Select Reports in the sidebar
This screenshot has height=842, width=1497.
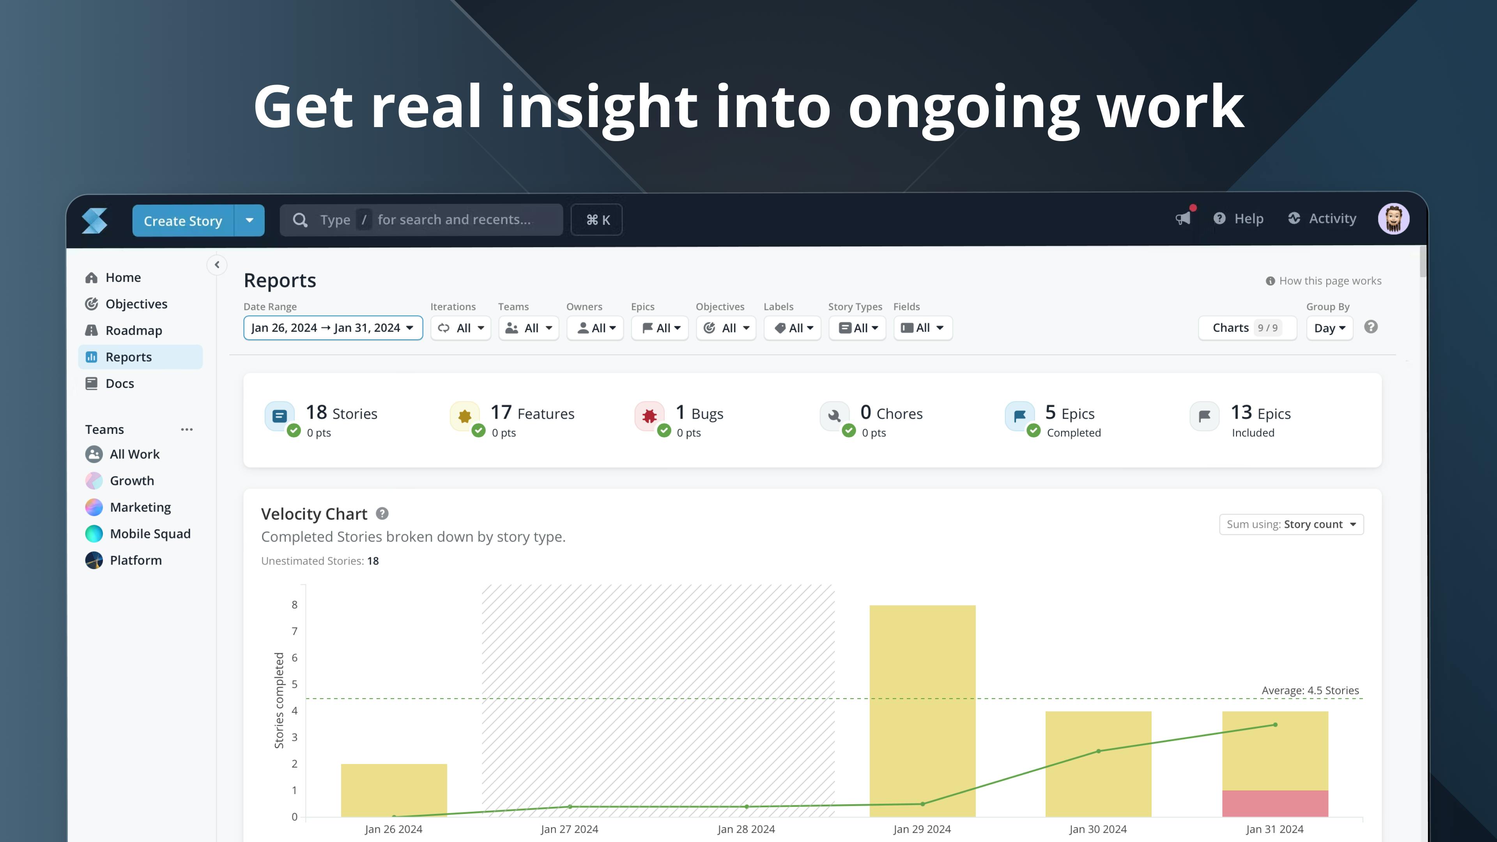click(x=141, y=357)
